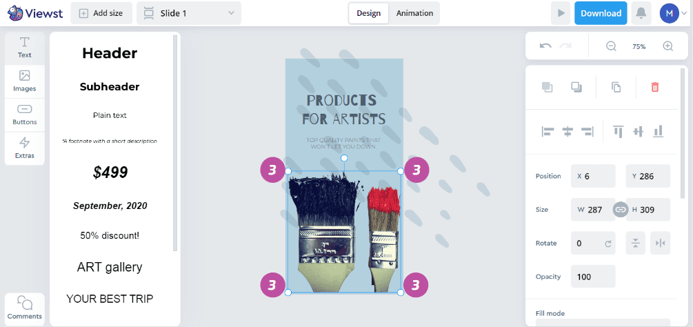Send element backward using layer icon

click(576, 87)
